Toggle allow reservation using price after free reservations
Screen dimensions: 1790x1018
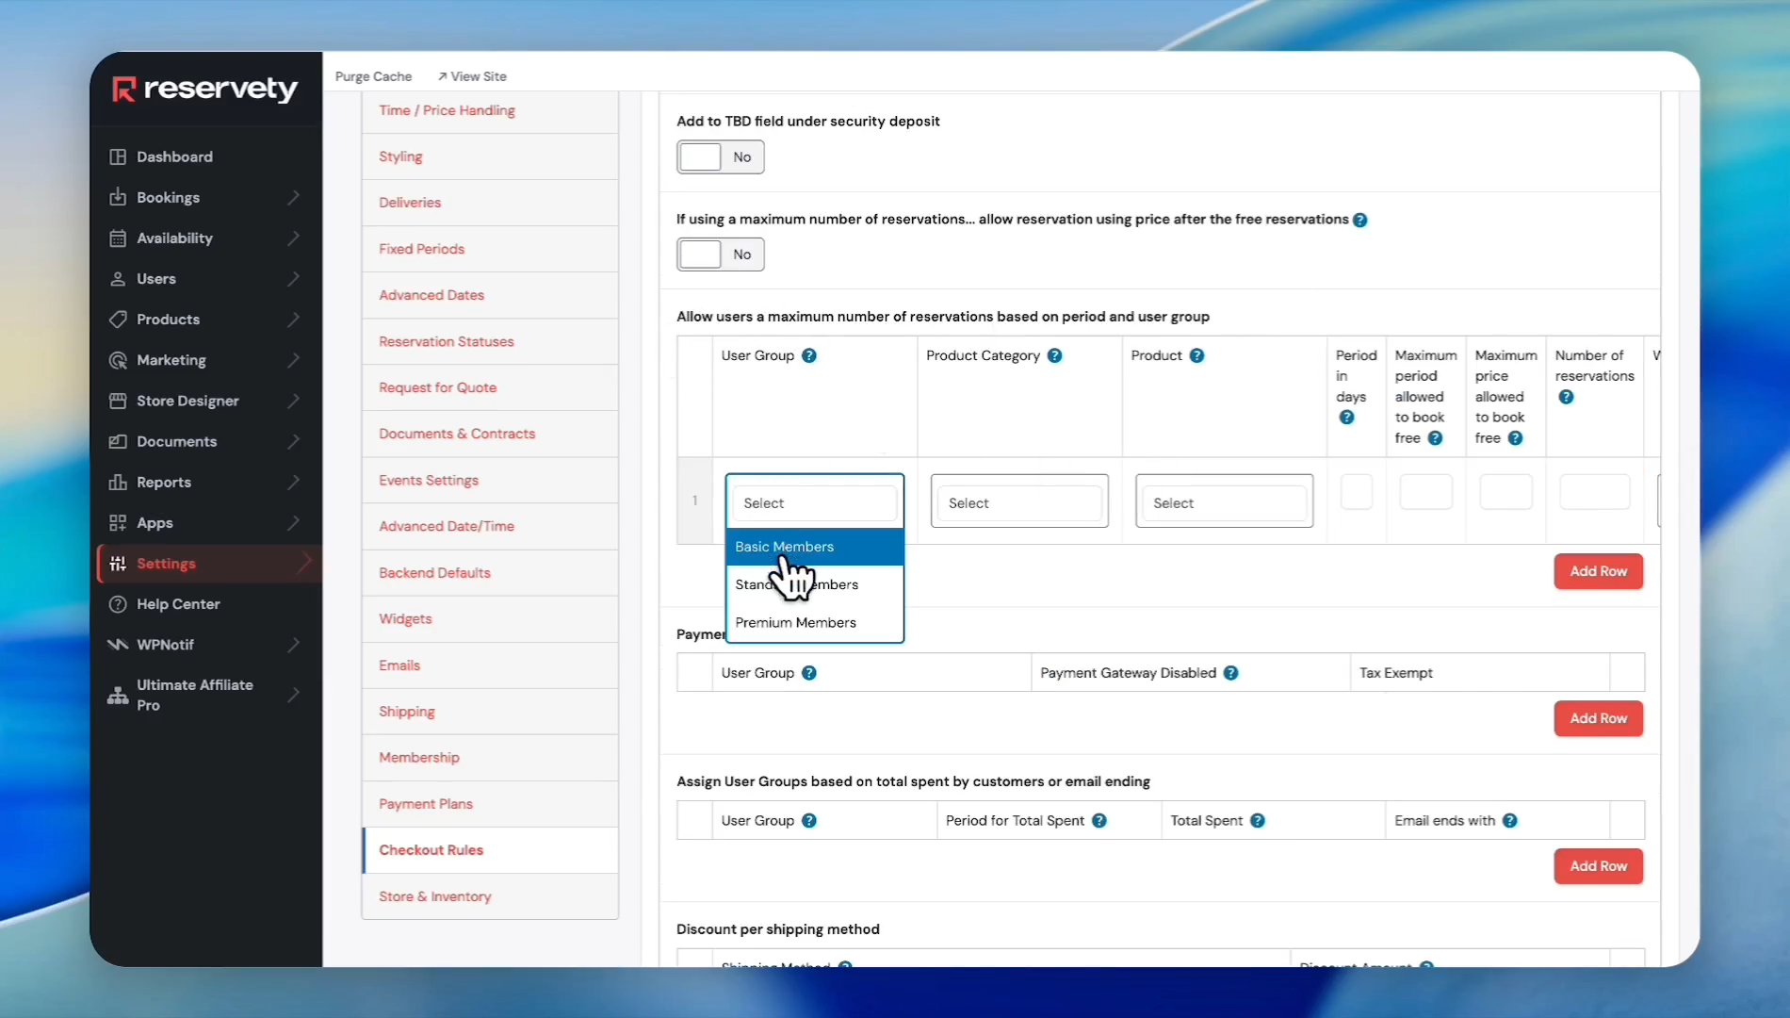720,254
